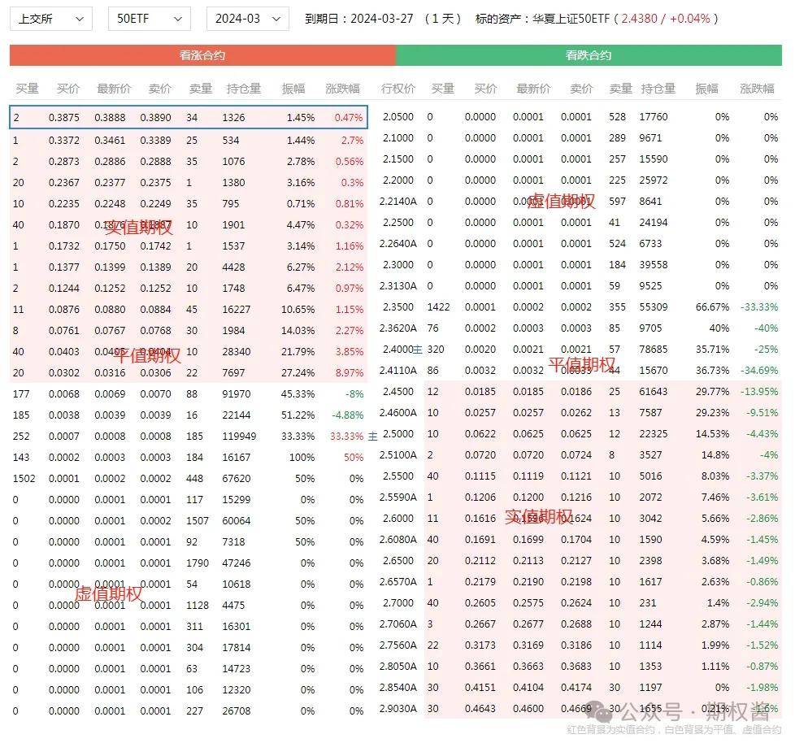This screenshot has width=795, height=743.
Task: Select the 看跌合约 tab
Action: pos(589,55)
